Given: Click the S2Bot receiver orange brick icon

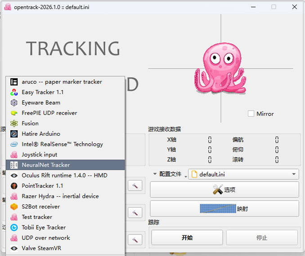Looking at the screenshot, I should (x=14, y=207).
